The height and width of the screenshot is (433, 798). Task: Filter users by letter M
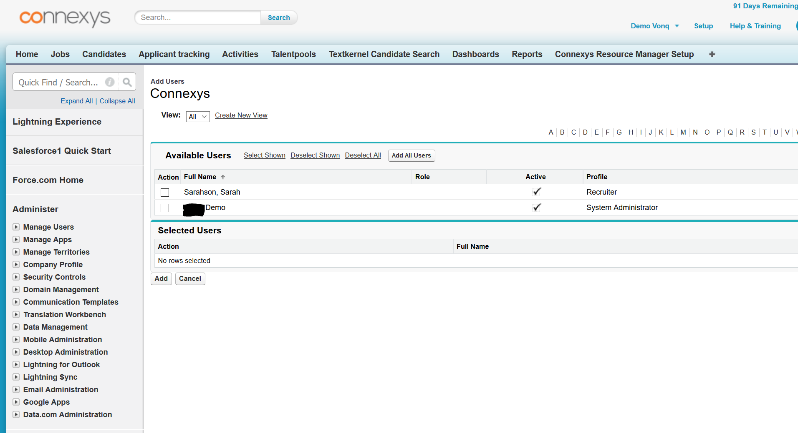(x=683, y=132)
